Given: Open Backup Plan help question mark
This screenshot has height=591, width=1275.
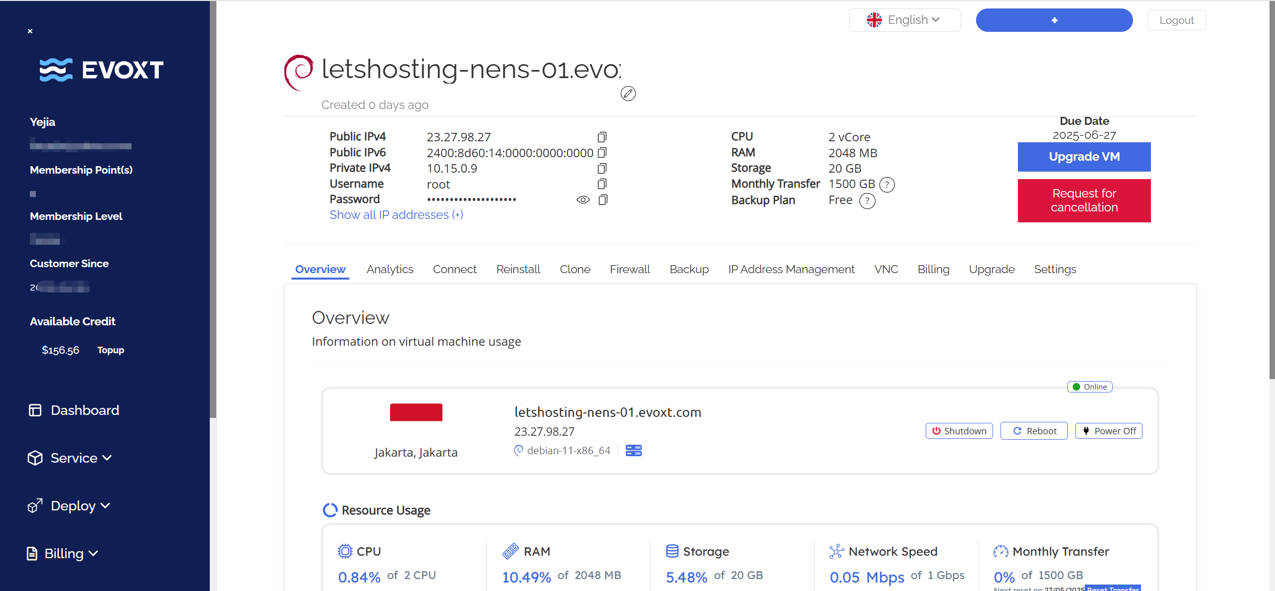Looking at the screenshot, I should point(867,201).
